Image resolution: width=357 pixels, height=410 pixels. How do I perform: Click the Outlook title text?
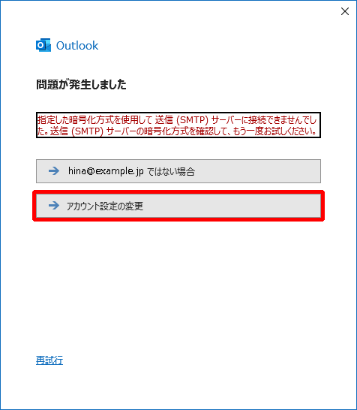point(77,46)
